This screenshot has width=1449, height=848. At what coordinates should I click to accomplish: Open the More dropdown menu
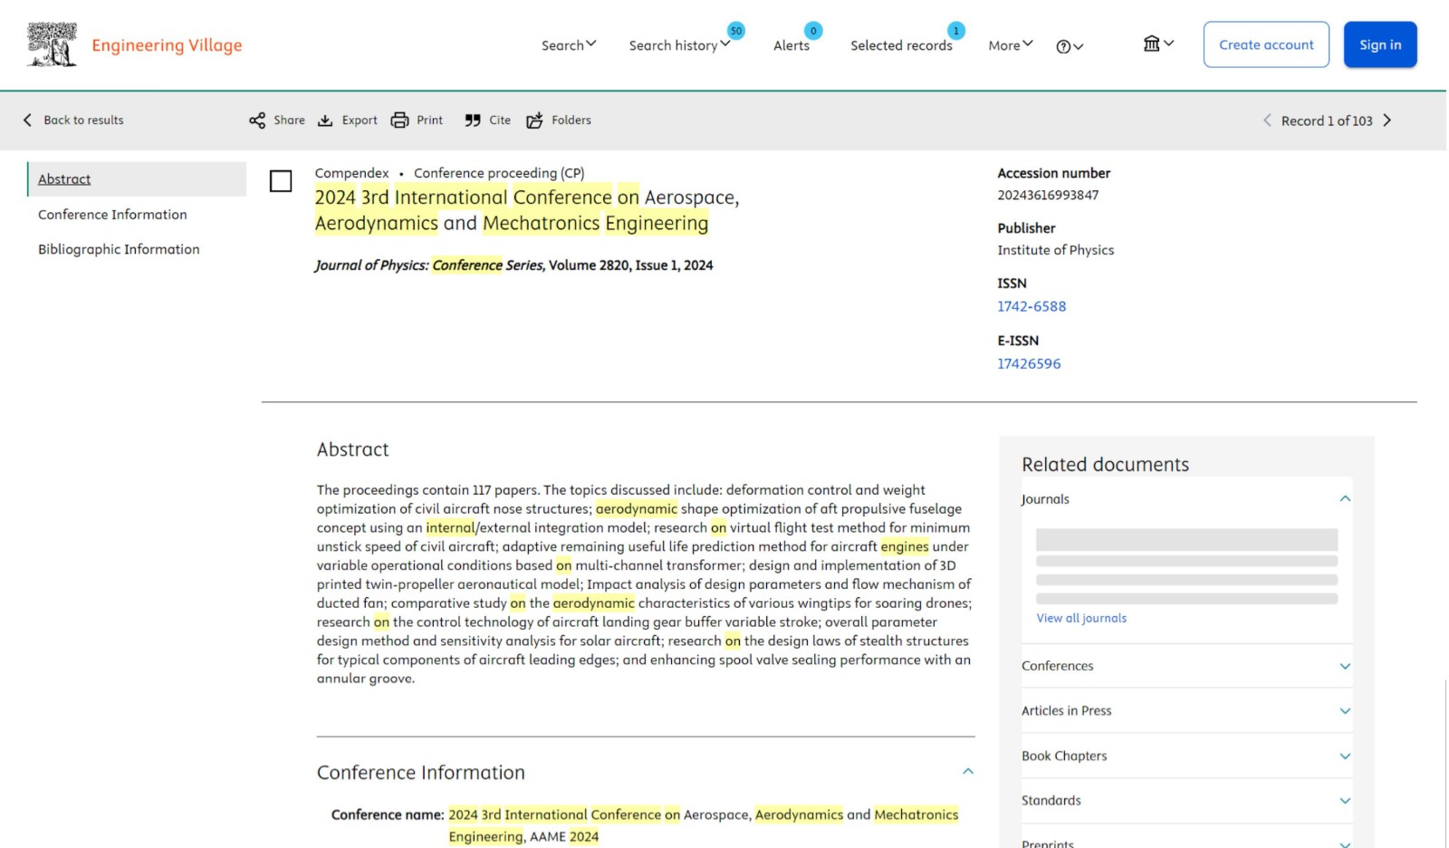[1011, 45]
